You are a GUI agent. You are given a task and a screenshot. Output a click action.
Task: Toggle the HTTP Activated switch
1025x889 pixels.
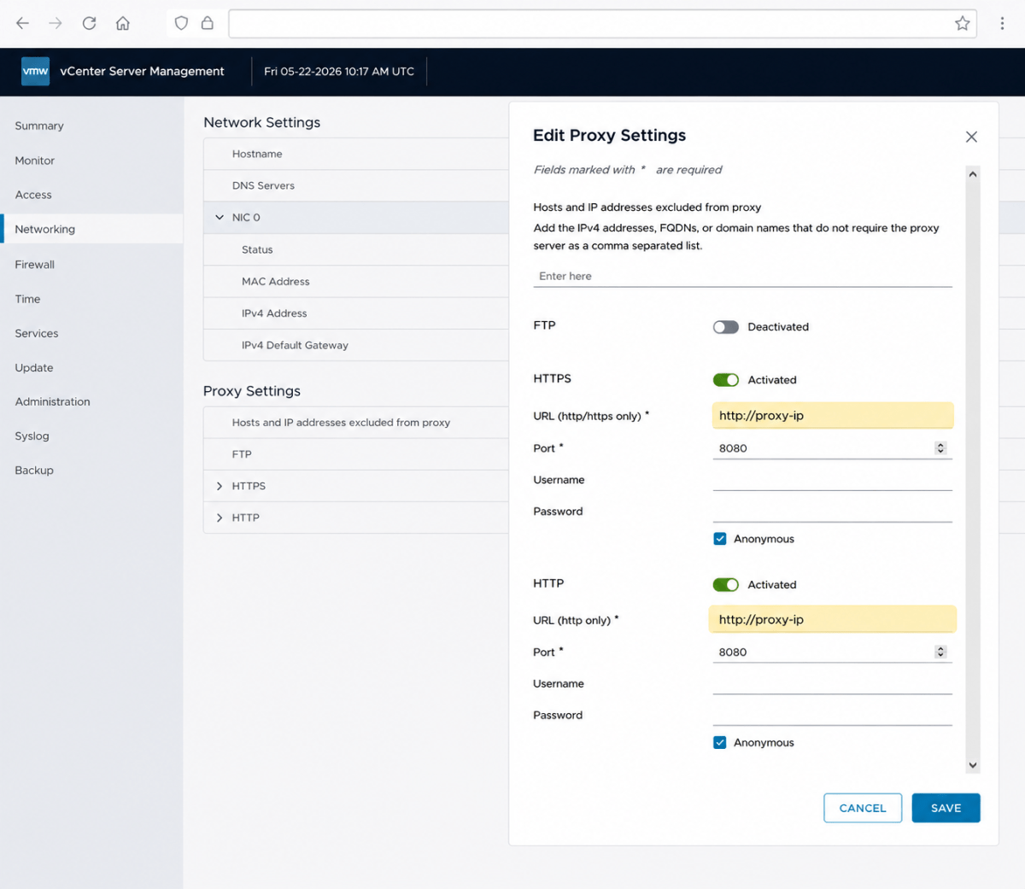coord(726,585)
